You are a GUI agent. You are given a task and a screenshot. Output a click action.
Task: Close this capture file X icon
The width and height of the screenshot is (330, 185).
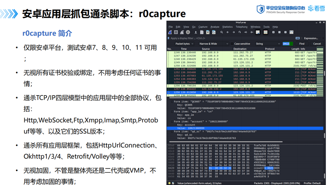208,32
